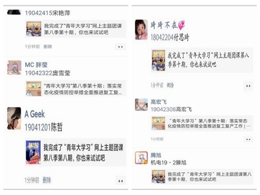Open the username A Geek
This screenshot has width=260, height=195.
click(x=35, y=114)
